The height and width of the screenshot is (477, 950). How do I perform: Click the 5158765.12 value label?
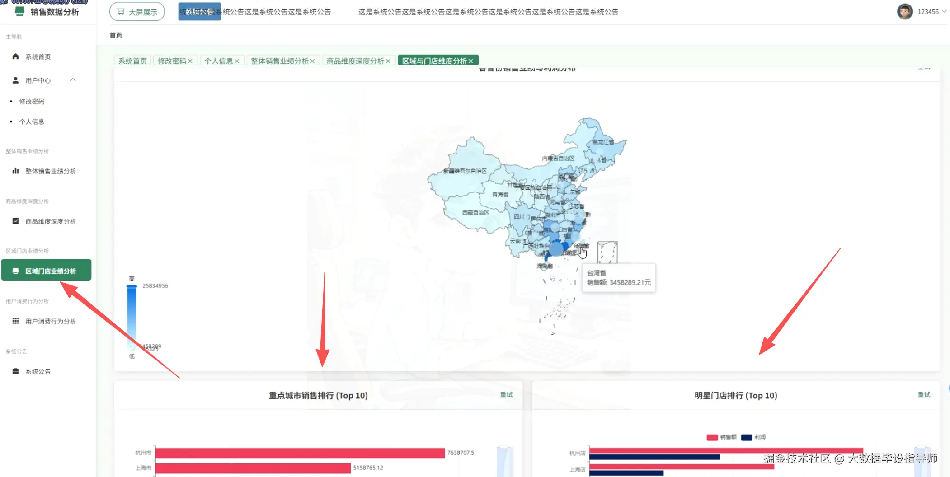coord(368,468)
